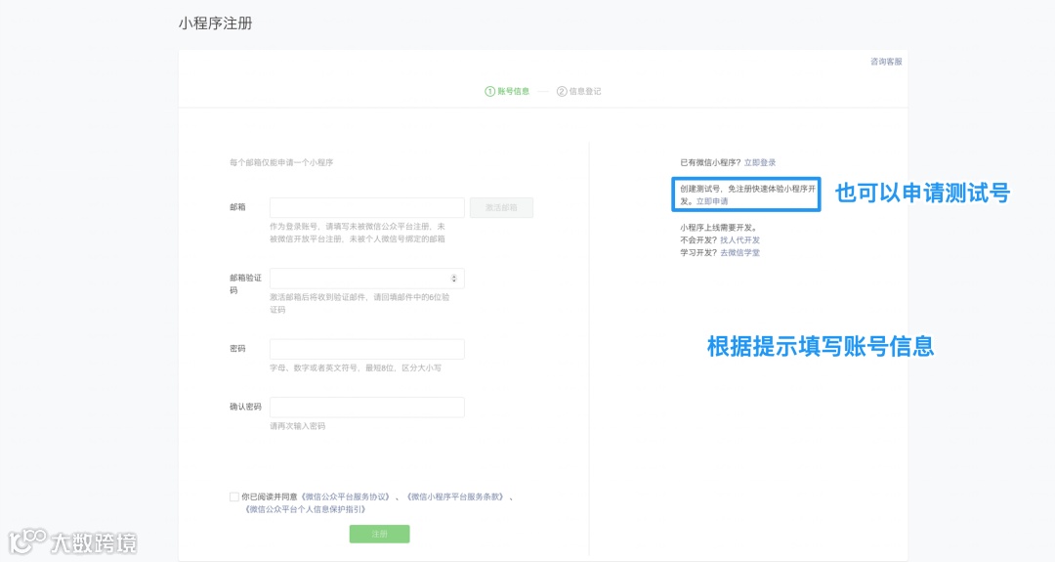Image resolution: width=1055 pixels, height=562 pixels.
Task: Open the 微信小程序平台服务条款 link
Action: click(456, 497)
